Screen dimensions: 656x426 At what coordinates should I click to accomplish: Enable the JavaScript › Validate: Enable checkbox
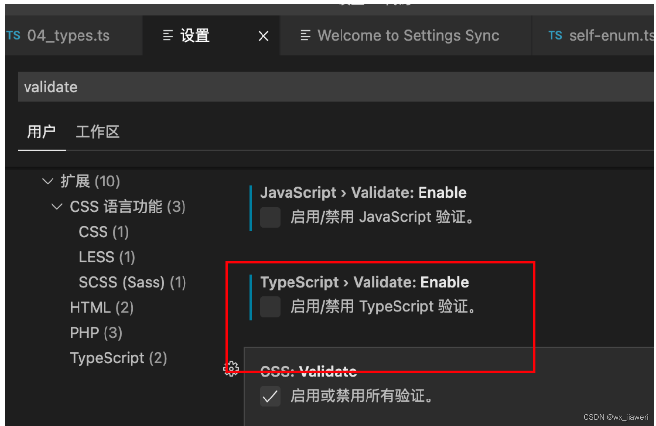point(270,217)
